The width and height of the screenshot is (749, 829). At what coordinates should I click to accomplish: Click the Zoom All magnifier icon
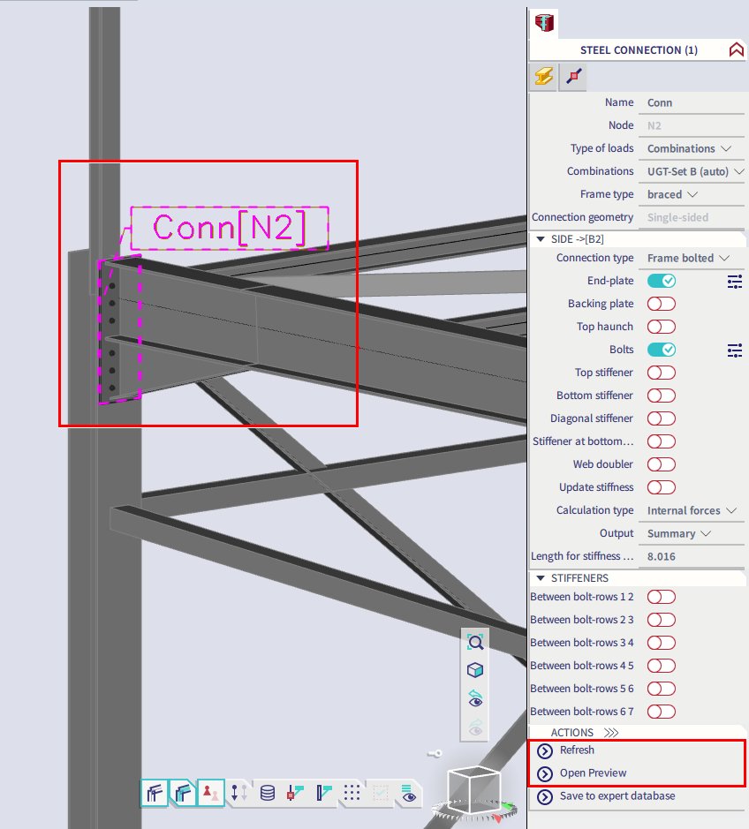pos(475,642)
